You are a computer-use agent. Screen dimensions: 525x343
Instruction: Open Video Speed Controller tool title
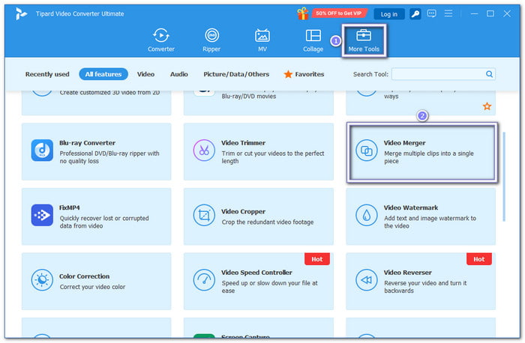pyautogui.click(x=256, y=273)
